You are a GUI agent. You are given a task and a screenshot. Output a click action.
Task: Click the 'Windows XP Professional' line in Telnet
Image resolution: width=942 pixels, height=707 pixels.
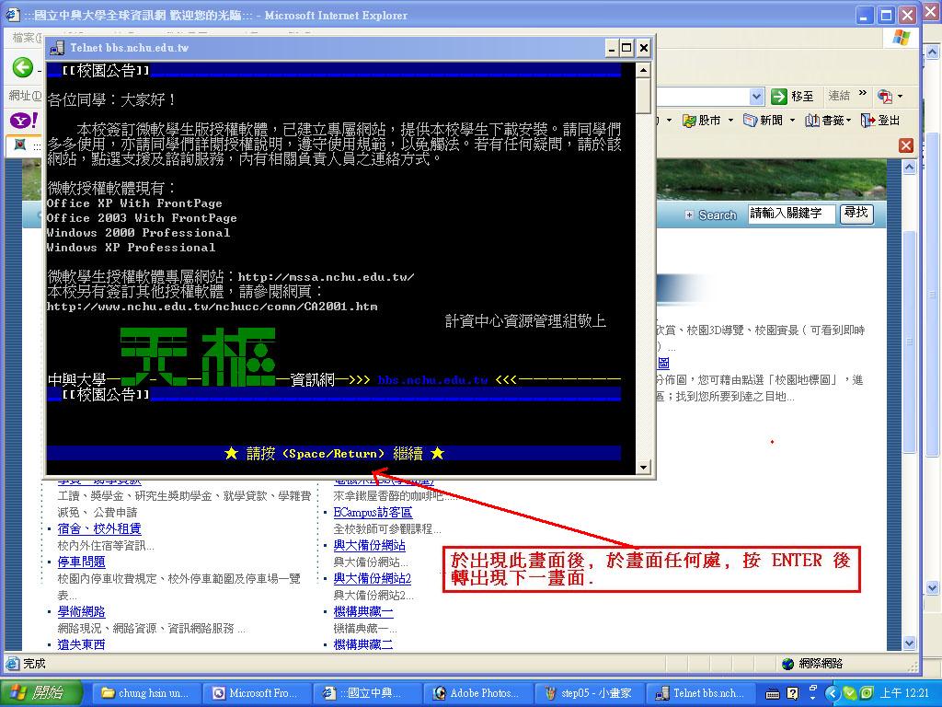click(x=131, y=248)
